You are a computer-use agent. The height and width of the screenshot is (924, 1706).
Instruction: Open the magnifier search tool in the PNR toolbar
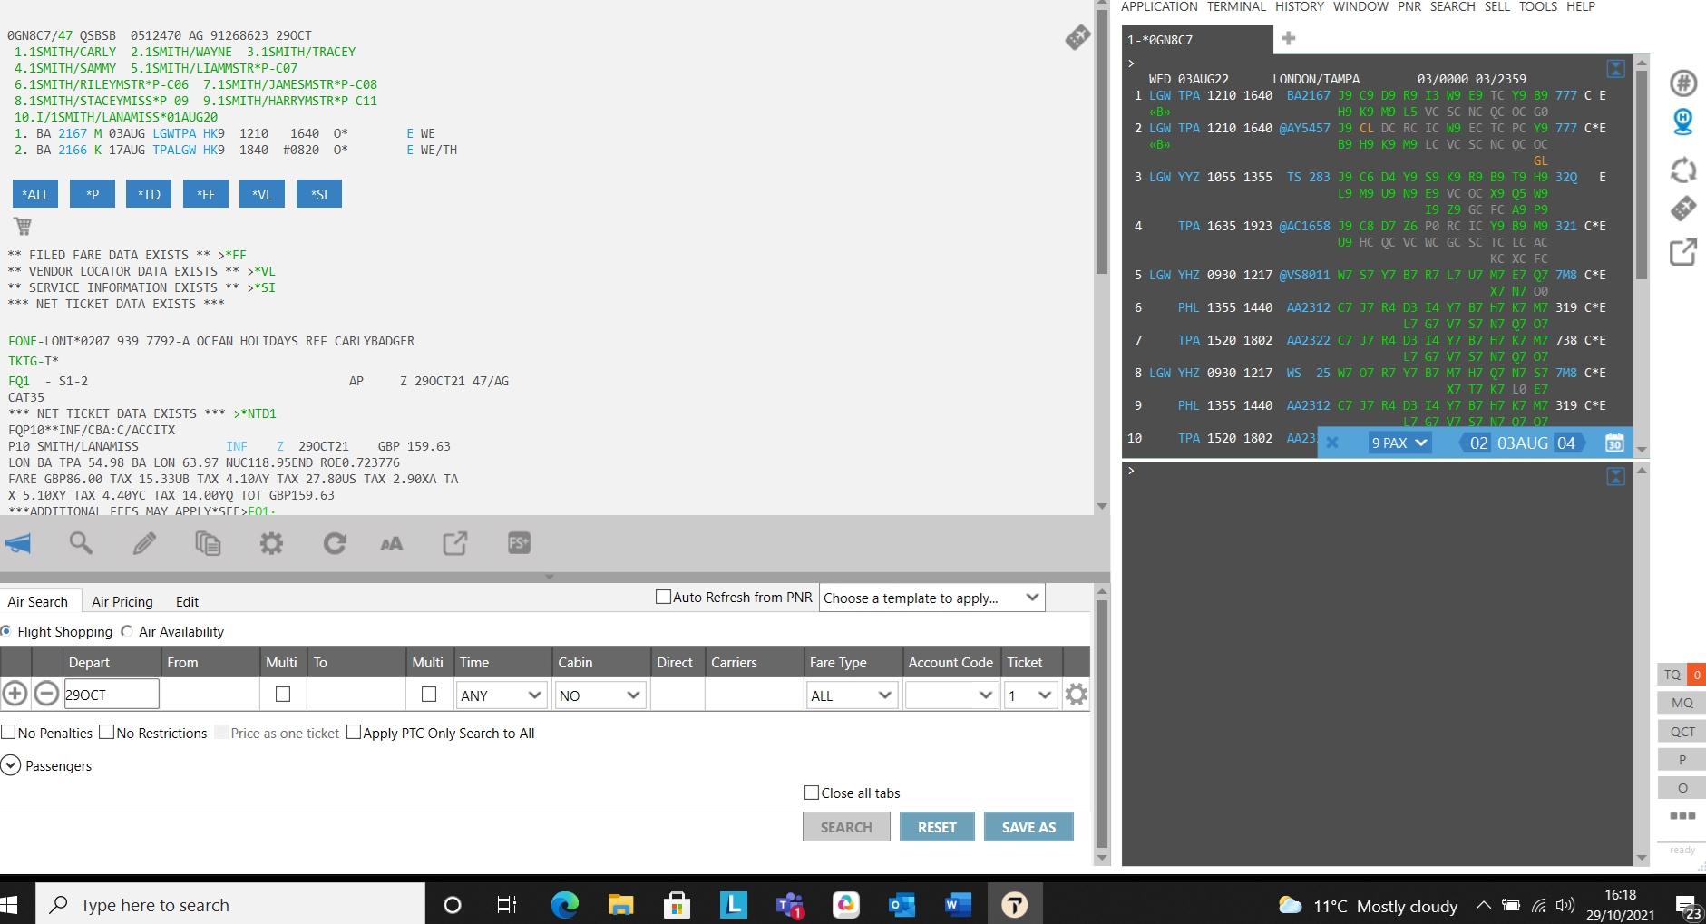coord(81,543)
